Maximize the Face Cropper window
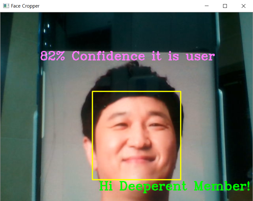The height and width of the screenshot is (201, 253). (x=225, y=6)
